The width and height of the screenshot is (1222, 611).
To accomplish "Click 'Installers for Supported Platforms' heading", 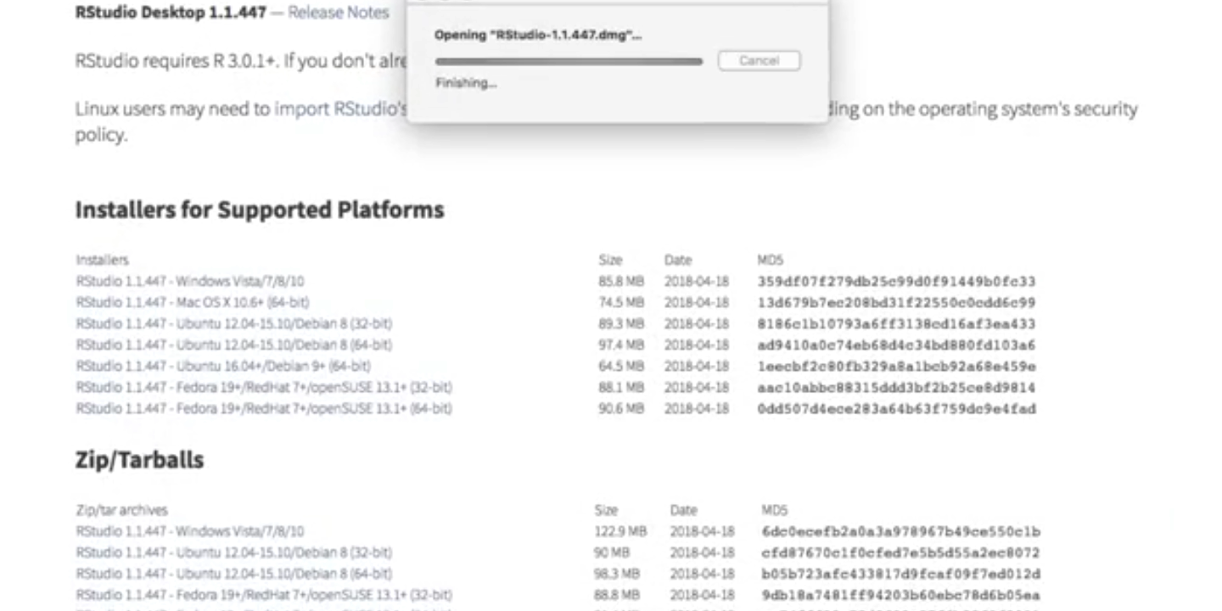I will click(x=260, y=210).
